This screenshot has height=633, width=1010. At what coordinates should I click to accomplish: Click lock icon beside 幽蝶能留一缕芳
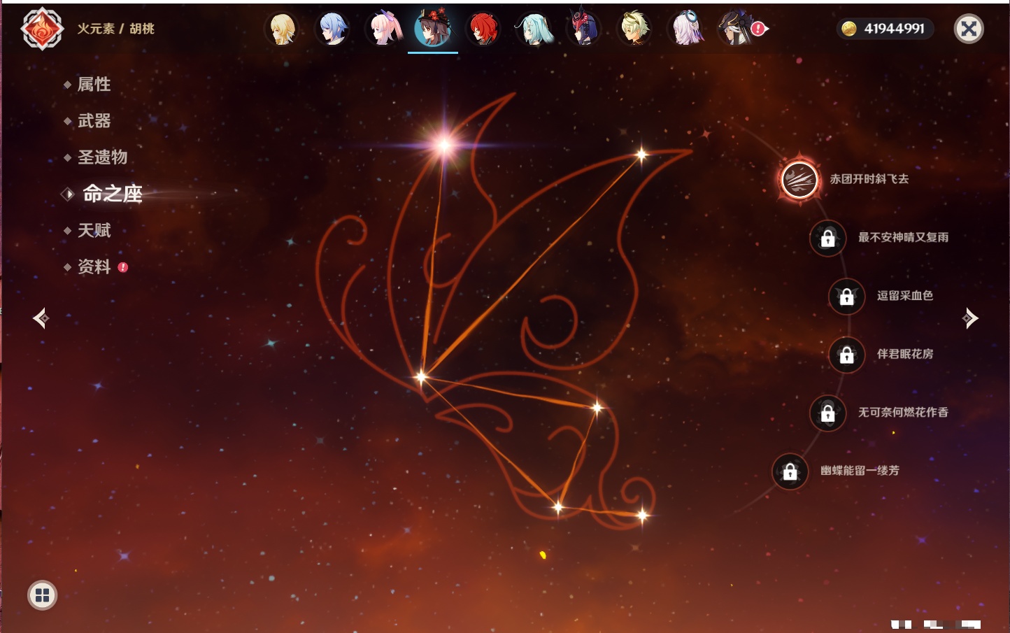tap(790, 471)
